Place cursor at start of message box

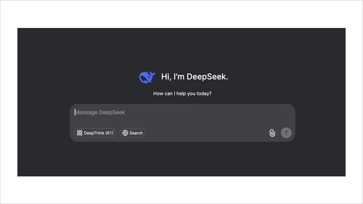click(x=75, y=113)
